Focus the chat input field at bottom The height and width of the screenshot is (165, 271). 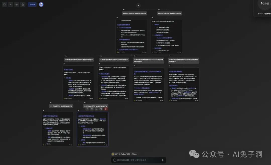(x=139, y=160)
